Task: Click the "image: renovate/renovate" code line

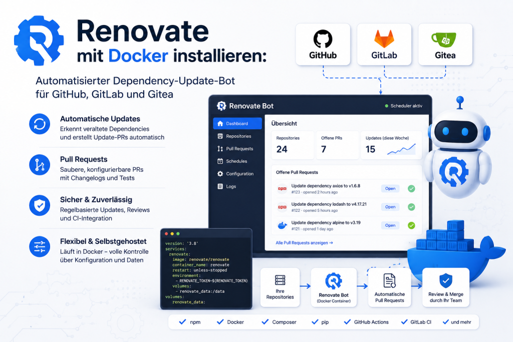Action: pyautogui.click(x=201, y=259)
